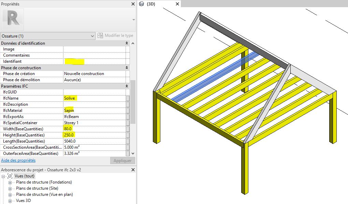Click the 3D view house icon in tab
This screenshot has height=204, width=348.
(x=142, y=4)
